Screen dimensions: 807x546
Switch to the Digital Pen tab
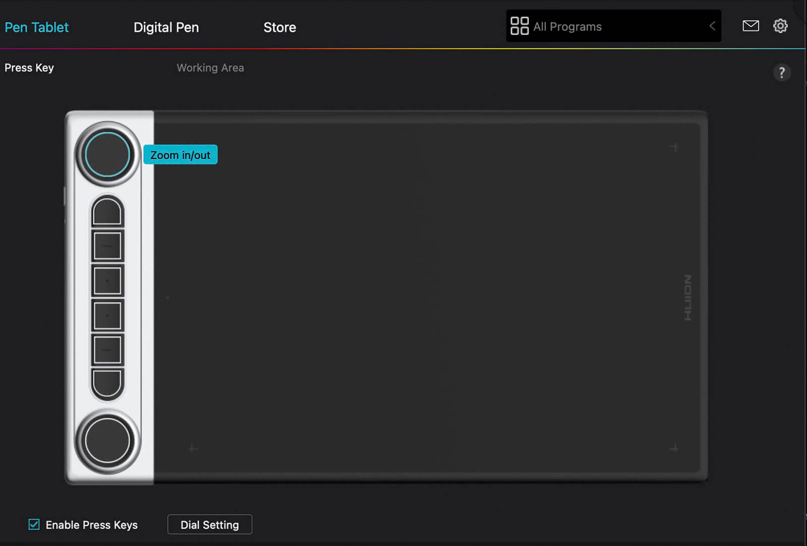click(x=166, y=27)
